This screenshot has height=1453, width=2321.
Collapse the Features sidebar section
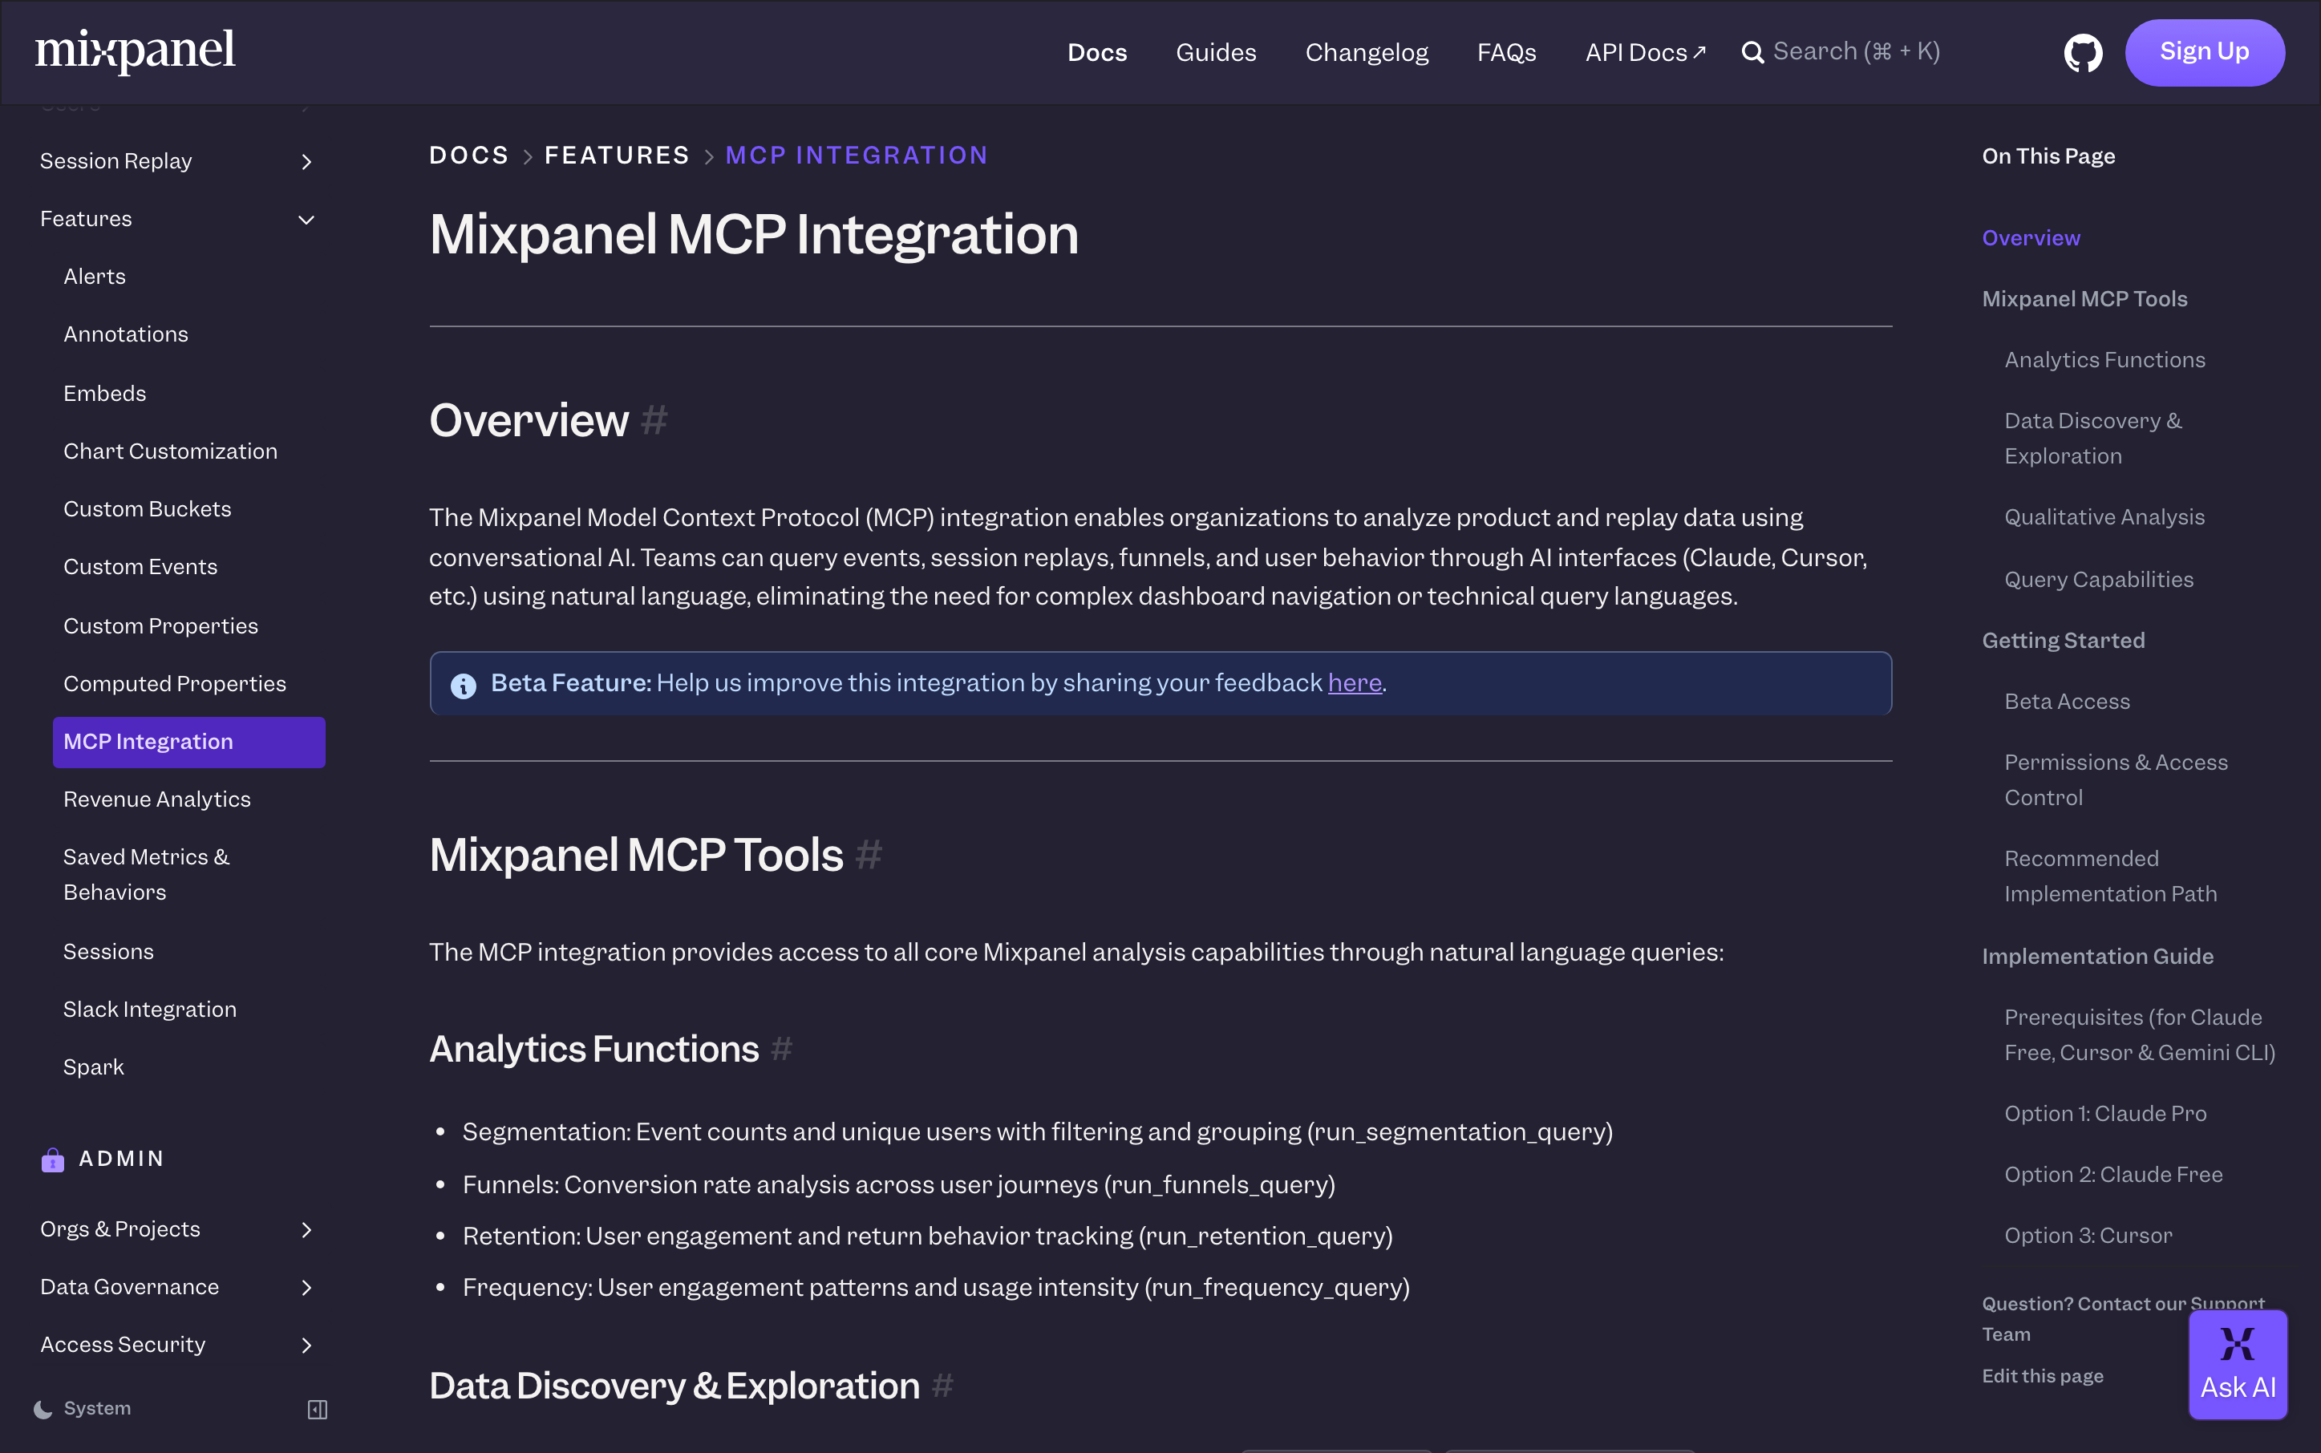click(x=306, y=220)
